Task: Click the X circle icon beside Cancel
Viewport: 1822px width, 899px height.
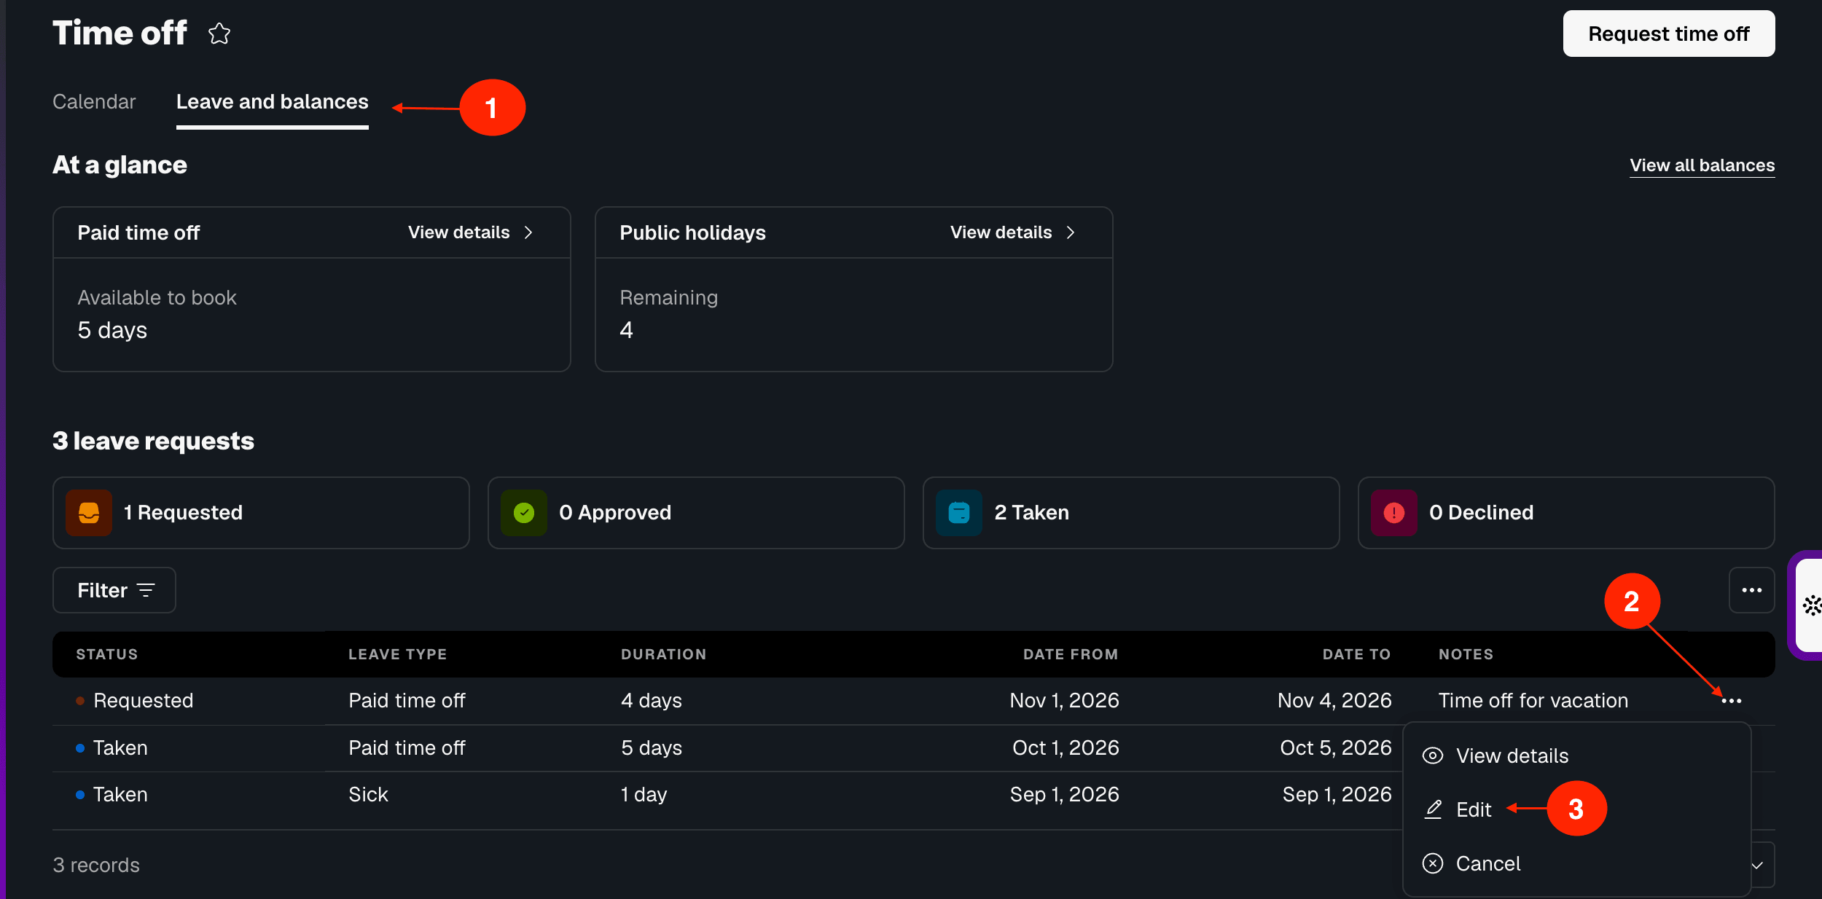Action: click(x=1433, y=863)
